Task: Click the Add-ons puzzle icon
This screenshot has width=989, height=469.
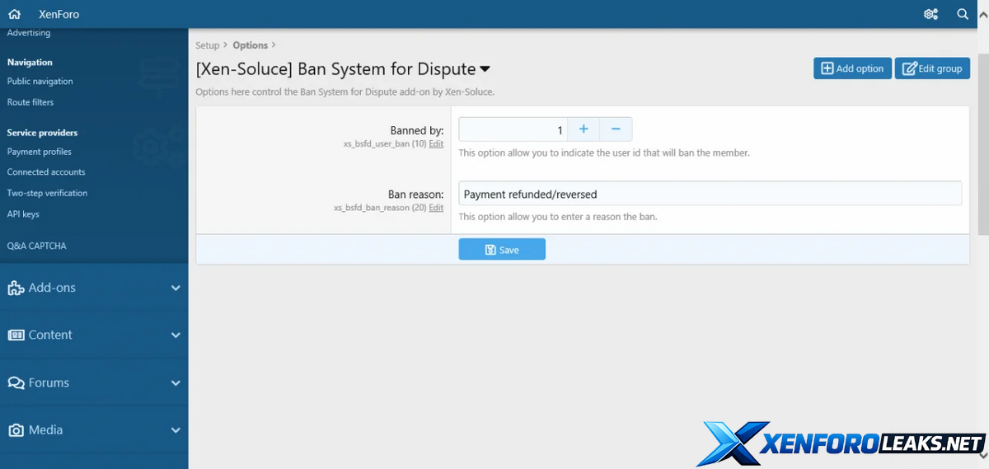Action: pos(16,288)
